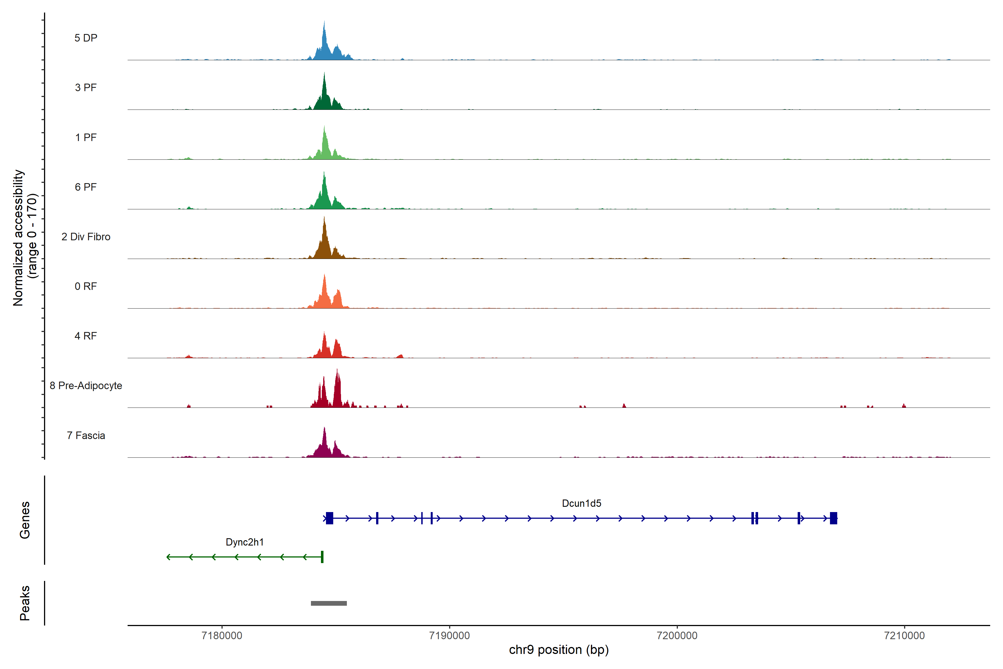
Task: Select the 3 PF track label
Action: 86,88
